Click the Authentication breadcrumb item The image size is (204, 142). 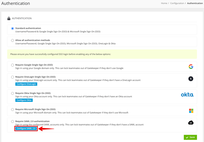pos(195,3)
